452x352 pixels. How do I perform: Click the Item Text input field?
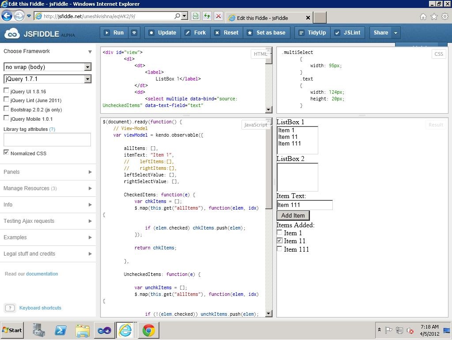point(304,205)
